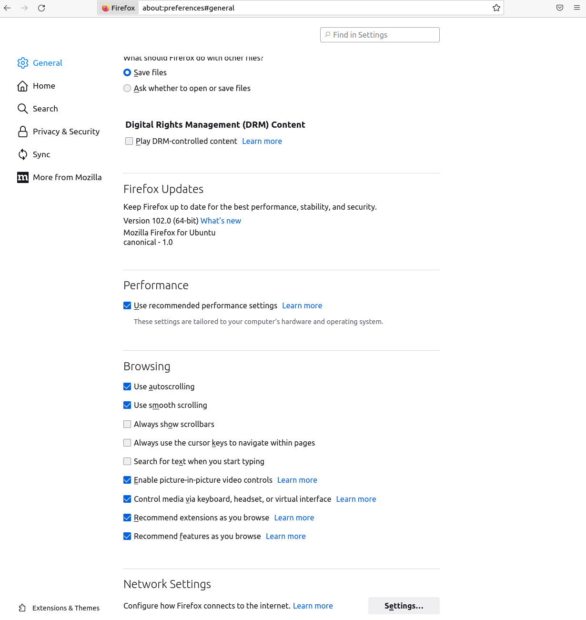
Task: Learn more about media control
Action: [356, 499]
